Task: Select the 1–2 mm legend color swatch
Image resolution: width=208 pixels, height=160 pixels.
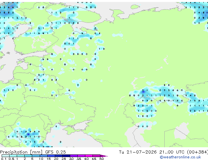Action: tap(21, 156)
